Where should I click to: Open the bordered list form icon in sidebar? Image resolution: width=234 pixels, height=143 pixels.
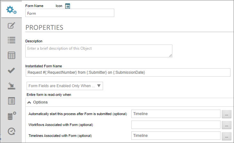tap(12, 101)
